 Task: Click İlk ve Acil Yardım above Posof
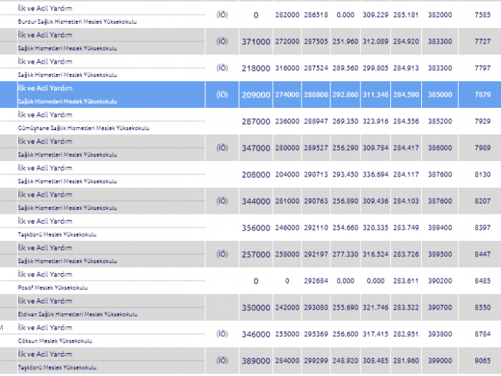(45, 274)
